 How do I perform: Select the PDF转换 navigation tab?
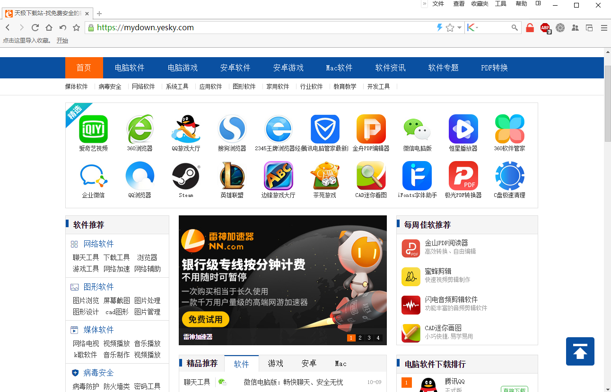pos(494,68)
